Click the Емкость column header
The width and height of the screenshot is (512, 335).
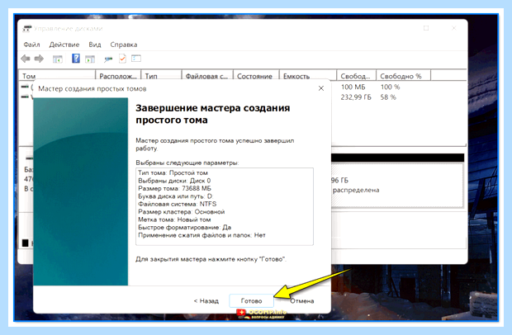tap(308, 76)
